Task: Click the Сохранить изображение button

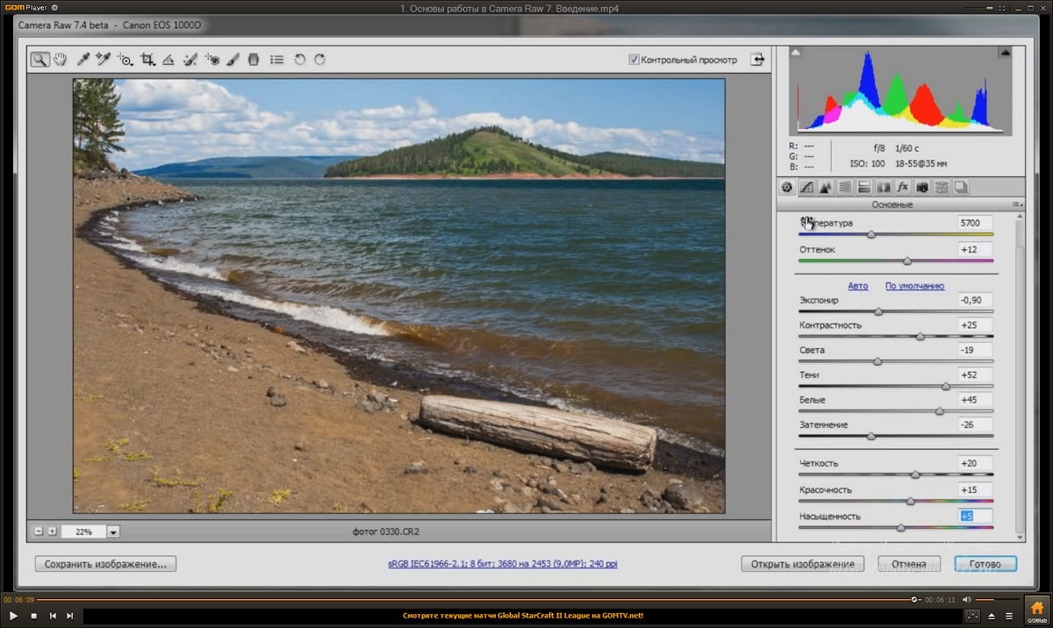Action: [x=105, y=564]
